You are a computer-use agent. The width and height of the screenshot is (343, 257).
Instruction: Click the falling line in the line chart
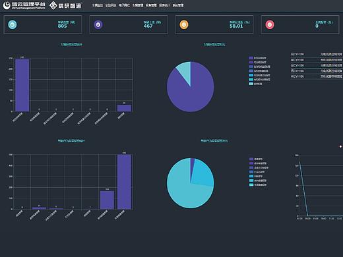coord(303,189)
